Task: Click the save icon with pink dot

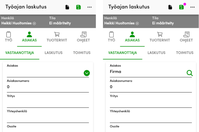Action: (x=181, y=7)
